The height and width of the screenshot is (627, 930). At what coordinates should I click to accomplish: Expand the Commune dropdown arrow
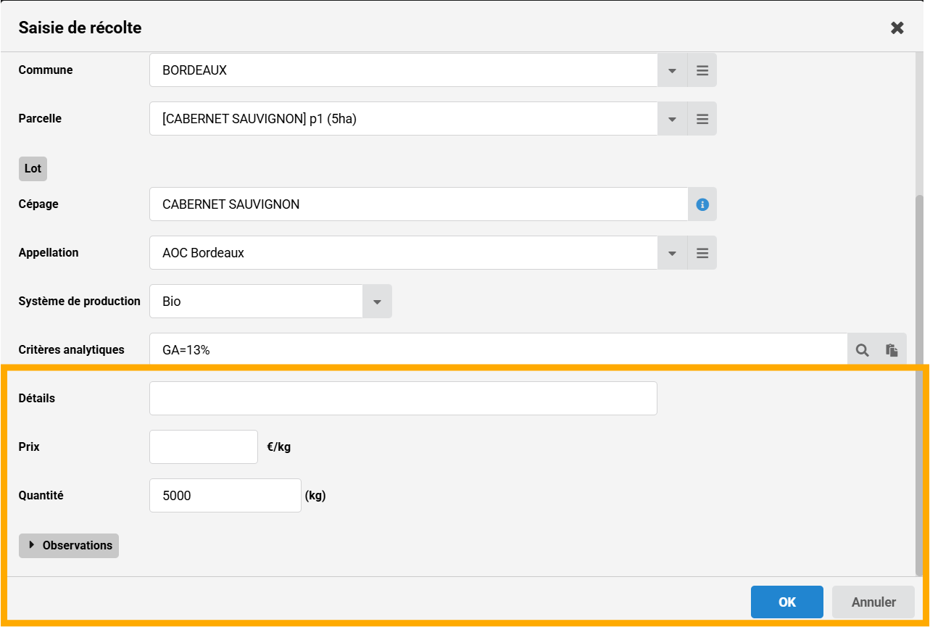pyautogui.click(x=672, y=71)
